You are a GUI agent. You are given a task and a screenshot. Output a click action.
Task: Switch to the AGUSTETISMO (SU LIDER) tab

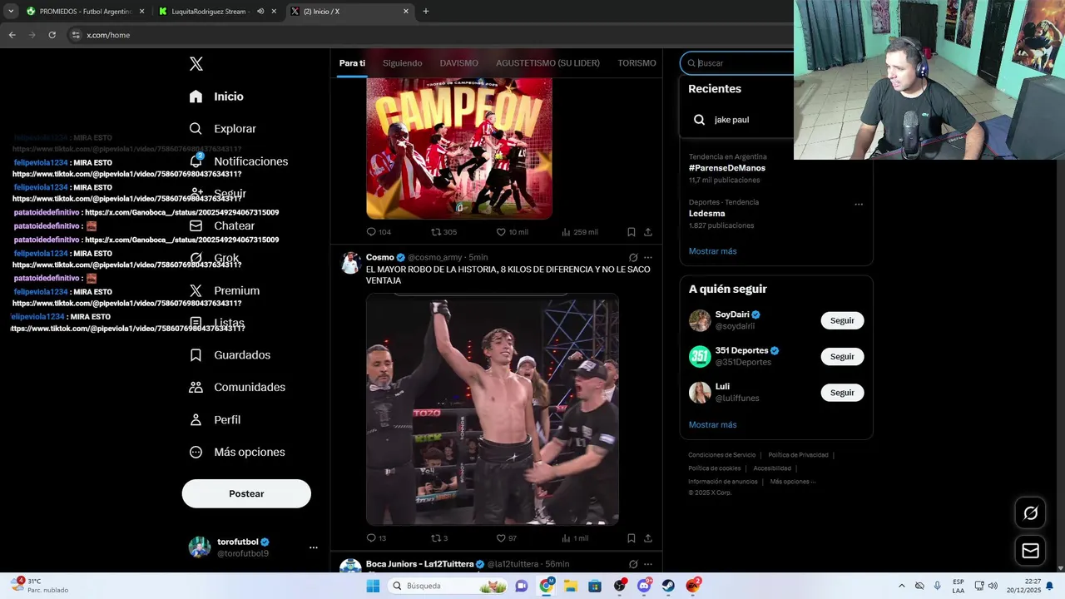point(547,63)
